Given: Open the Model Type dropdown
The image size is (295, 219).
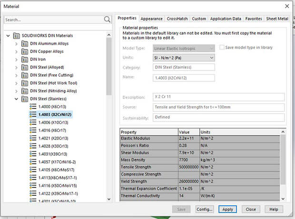Looking at the screenshot, I should 184,49.
